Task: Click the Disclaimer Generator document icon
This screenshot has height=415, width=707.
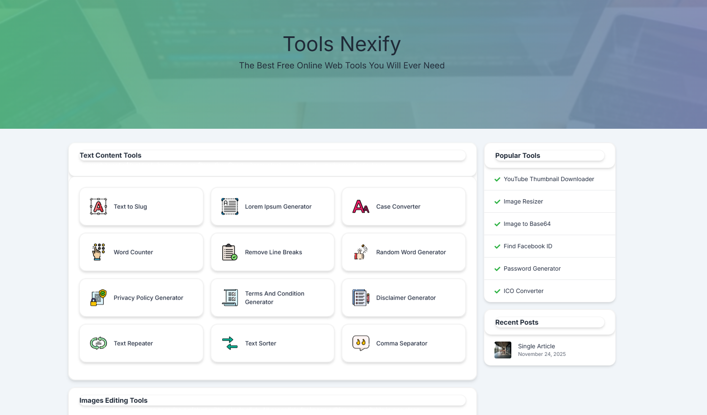Action: [360, 298]
